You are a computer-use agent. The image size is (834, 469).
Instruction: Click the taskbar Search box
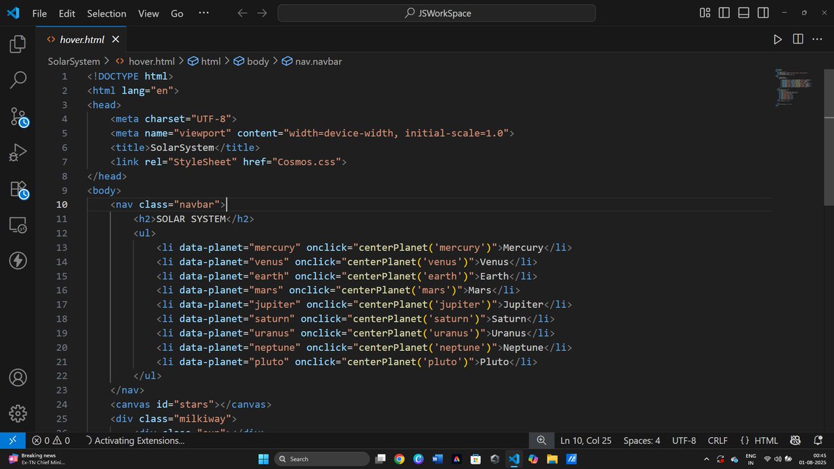click(x=321, y=459)
